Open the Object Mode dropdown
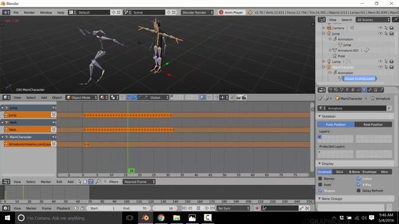The height and width of the screenshot is (224, 399). (82, 98)
